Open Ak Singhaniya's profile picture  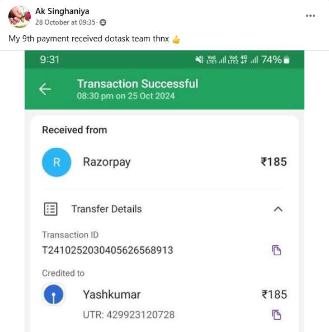[20, 17]
